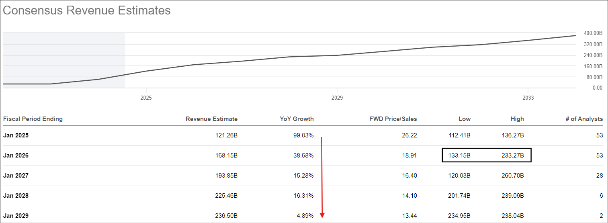
Task: Click the FWD Price/Sales column header
Action: (393, 119)
